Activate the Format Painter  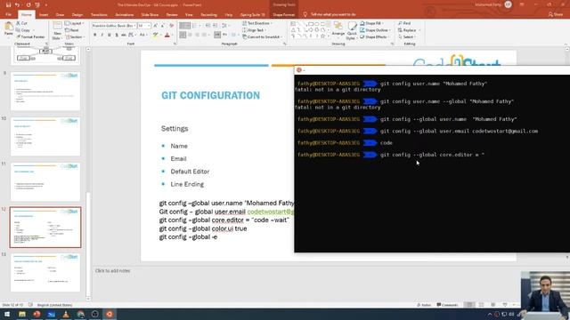coord(30,37)
